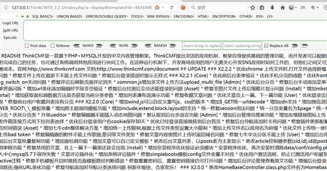327x171 pixels.
Task: Focus the 'Insert string to replace' field
Action: (201, 45)
